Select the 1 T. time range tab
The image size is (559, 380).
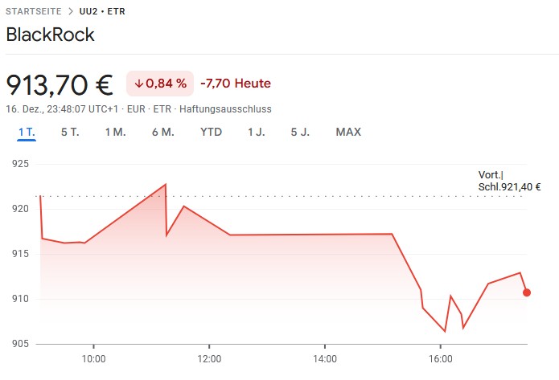click(x=27, y=132)
